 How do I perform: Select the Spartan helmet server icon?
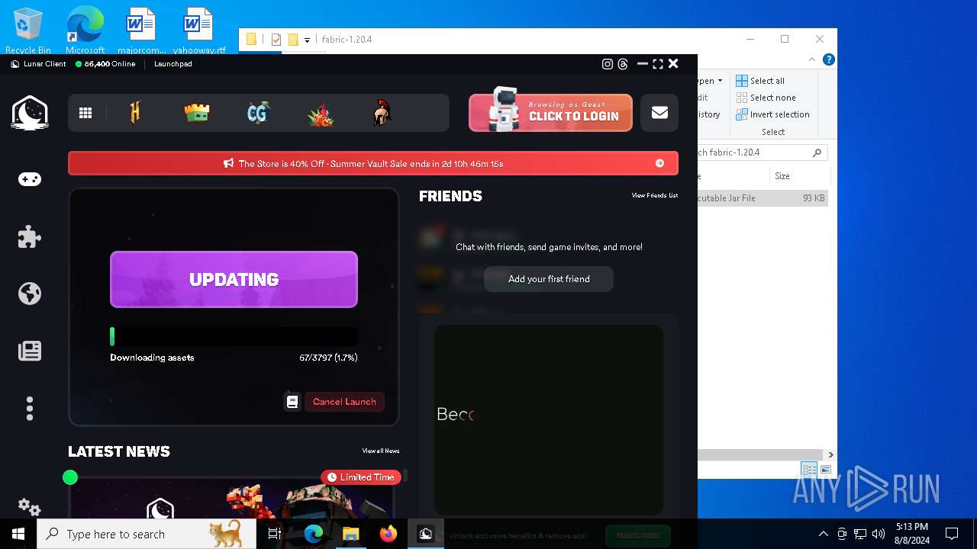coord(382,114)
